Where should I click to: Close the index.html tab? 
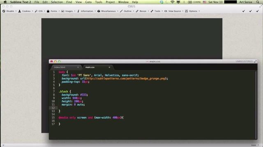tap(78, 67)
